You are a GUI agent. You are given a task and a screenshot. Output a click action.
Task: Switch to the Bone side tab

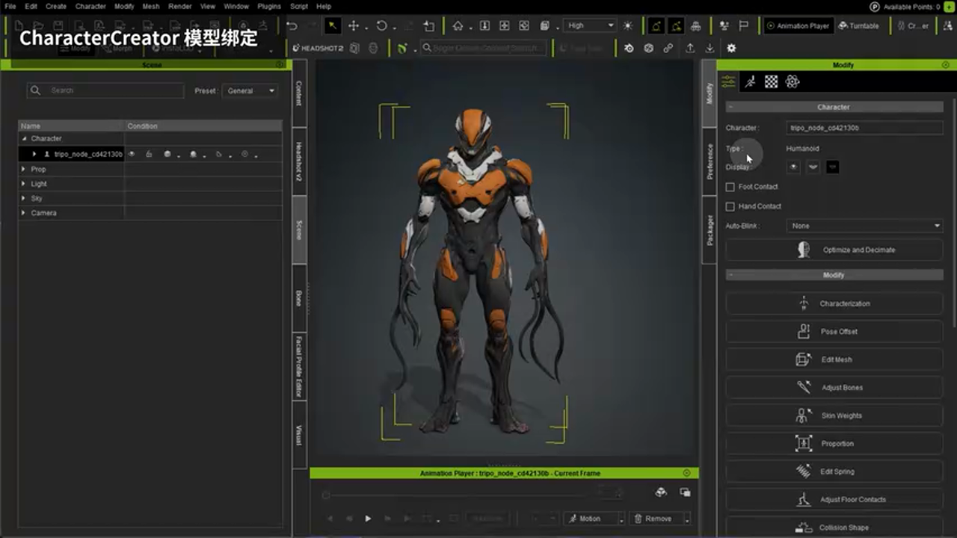[299, 298]
